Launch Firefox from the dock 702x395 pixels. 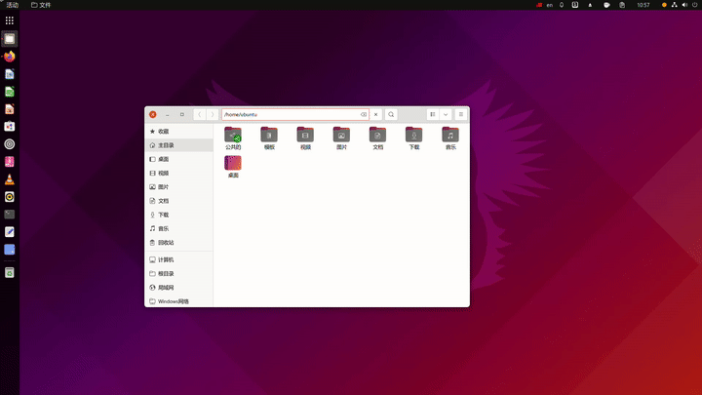pos(10,57)
